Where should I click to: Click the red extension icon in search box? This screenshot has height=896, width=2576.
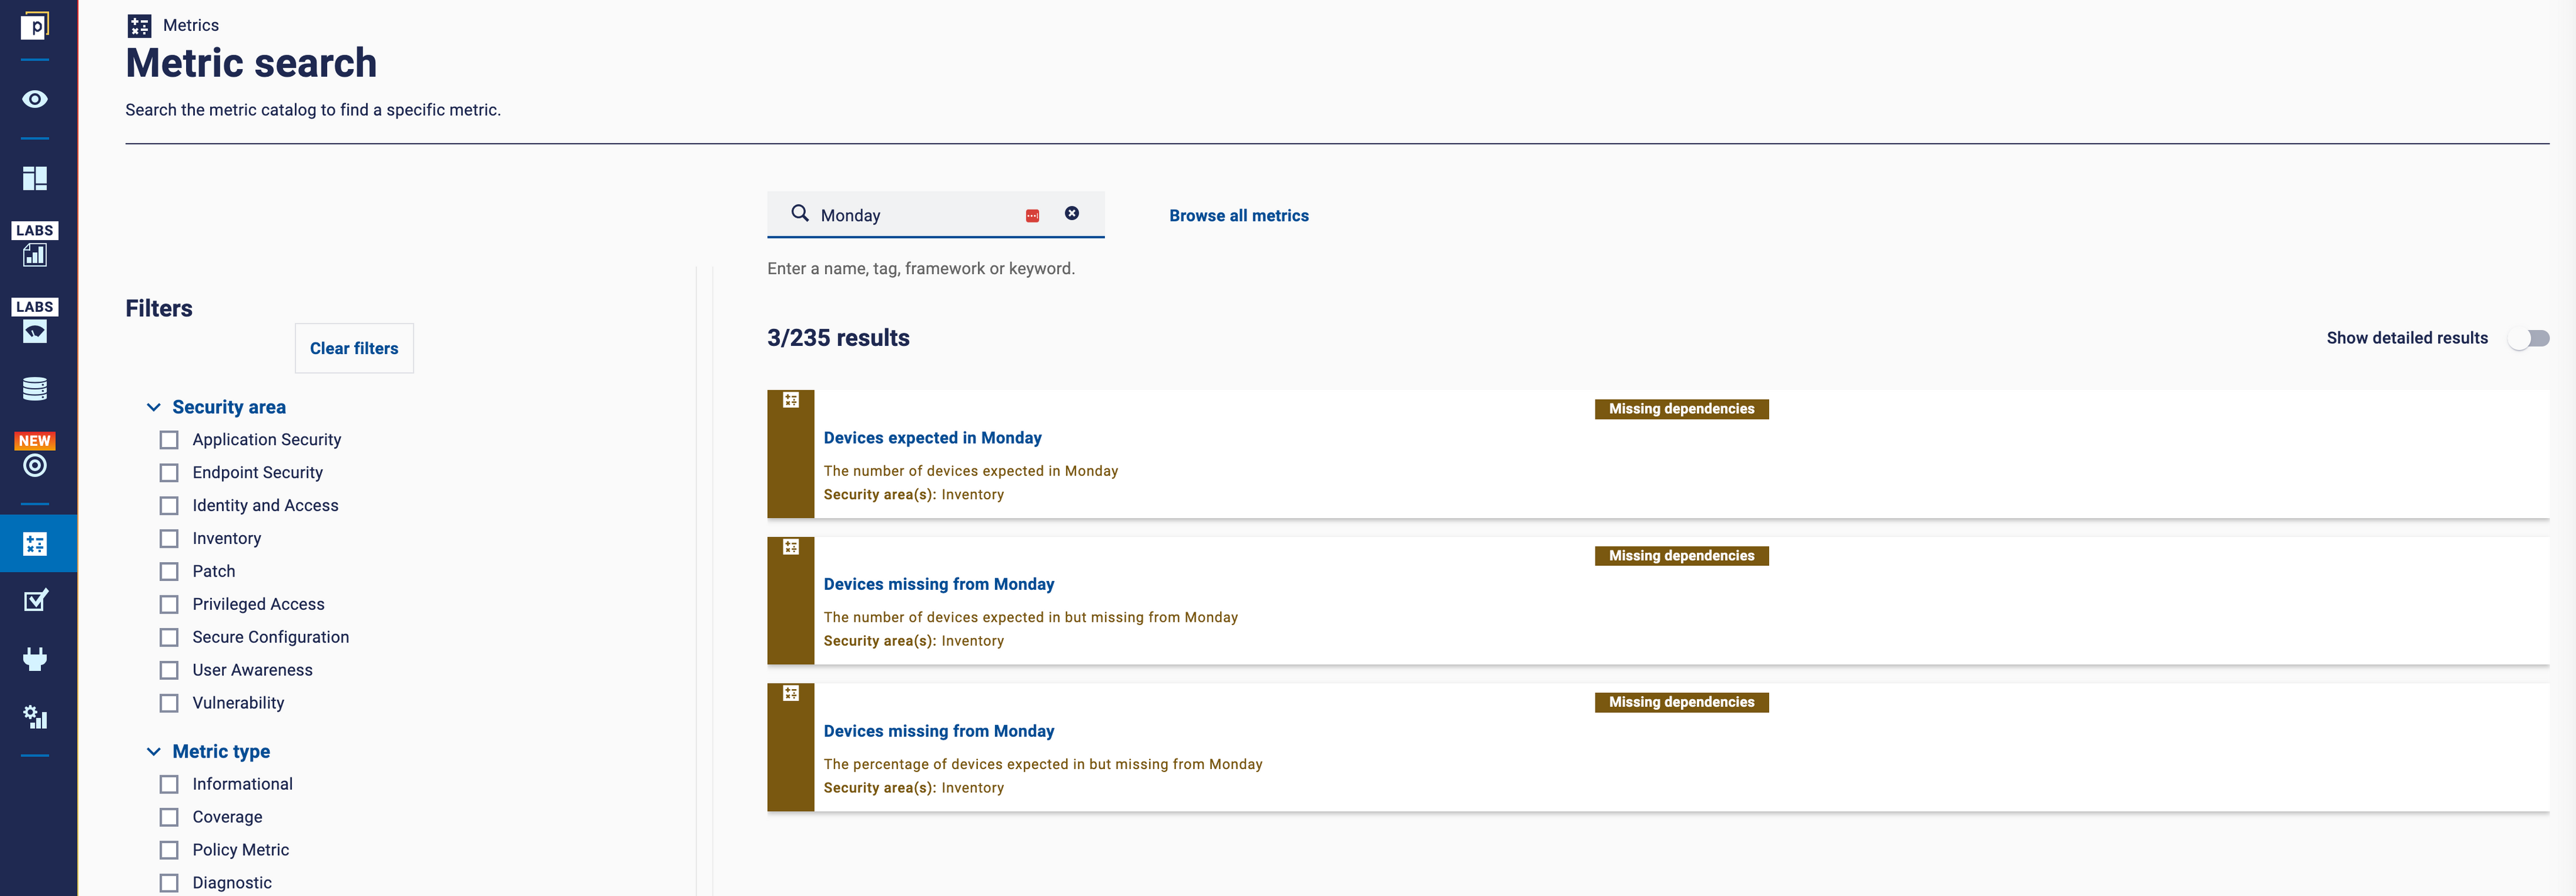[x=1032, y=215]
